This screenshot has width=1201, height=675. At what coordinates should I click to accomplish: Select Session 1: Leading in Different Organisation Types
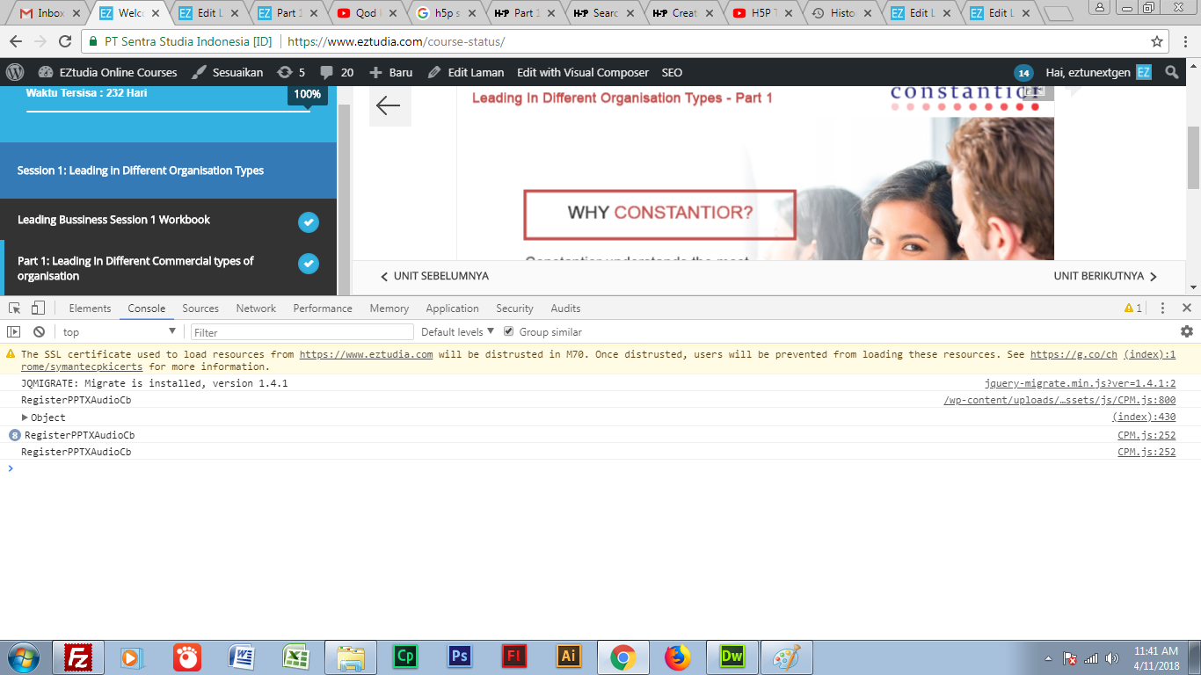pyautogui.click(x=168, y=171)
